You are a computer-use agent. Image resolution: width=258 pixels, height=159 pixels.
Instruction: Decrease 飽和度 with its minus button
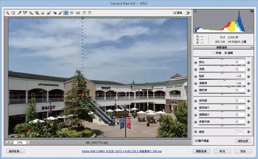196,90
